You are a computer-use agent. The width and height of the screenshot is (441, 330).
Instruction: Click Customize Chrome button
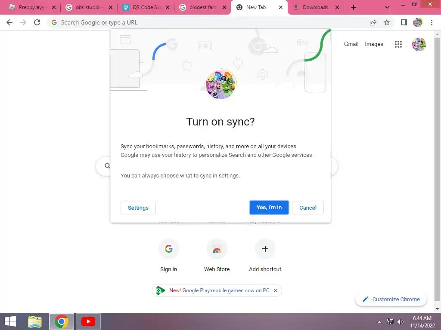click(x=391, y=299)
